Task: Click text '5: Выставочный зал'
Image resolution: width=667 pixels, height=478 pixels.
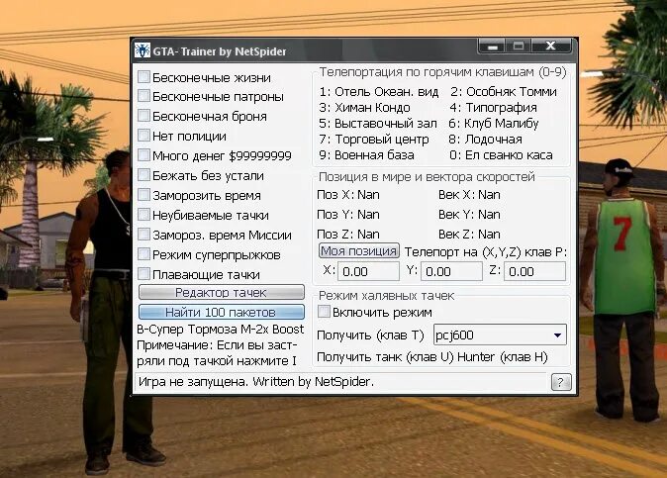Action: pos(378,124)
